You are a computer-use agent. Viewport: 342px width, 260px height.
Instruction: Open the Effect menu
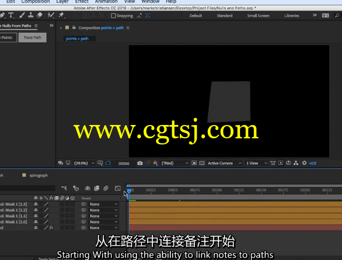[x=82, y=2]
